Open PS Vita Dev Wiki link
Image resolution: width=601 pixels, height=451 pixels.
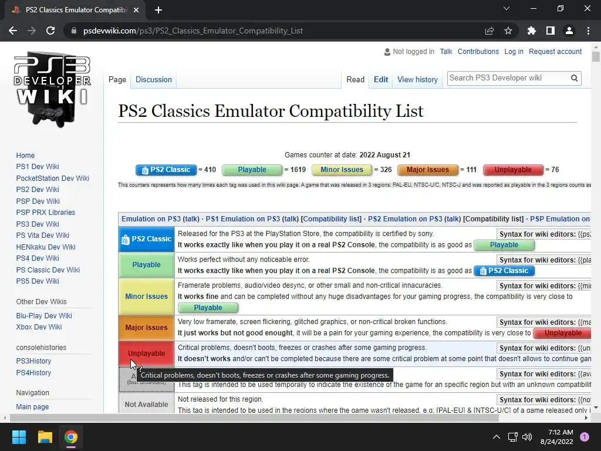tap(42, 235)
